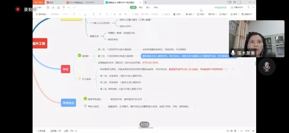This screenshot has width=289, height=133.
Task: Open the 文件 file menu dropdown
Action: [39, 7]
